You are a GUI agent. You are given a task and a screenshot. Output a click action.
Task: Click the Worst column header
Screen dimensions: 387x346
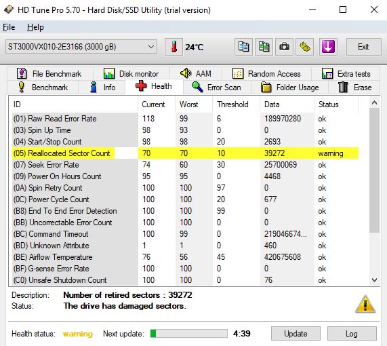(194, 104)
